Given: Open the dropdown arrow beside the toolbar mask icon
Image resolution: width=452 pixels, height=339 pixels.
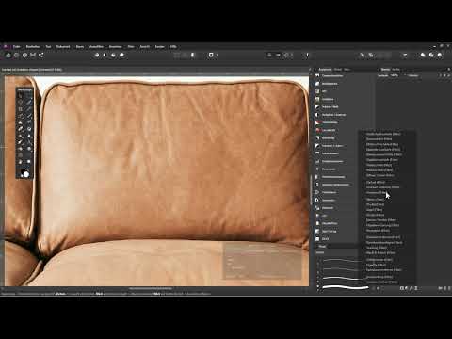Looking at the screenshot, I should coord(217,56).
